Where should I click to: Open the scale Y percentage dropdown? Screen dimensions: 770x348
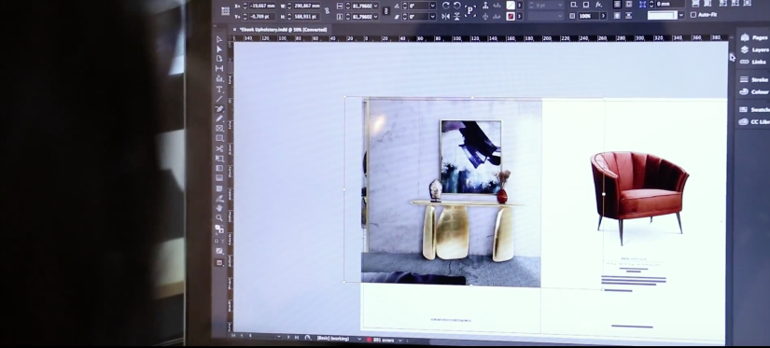(376, 17)
